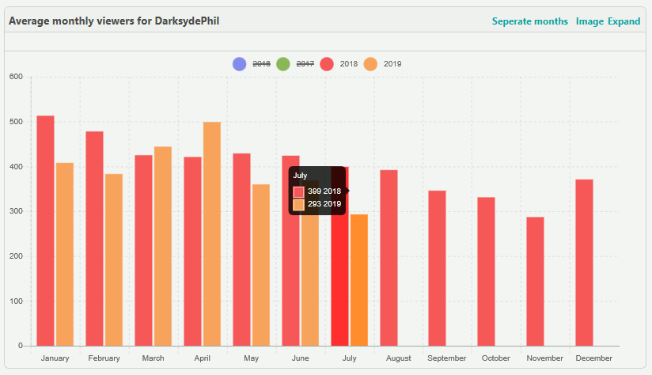Select the February 2018 red bar
Image resolution: width=652 pixels, height=375 pixels.
[x=95, y=239]
